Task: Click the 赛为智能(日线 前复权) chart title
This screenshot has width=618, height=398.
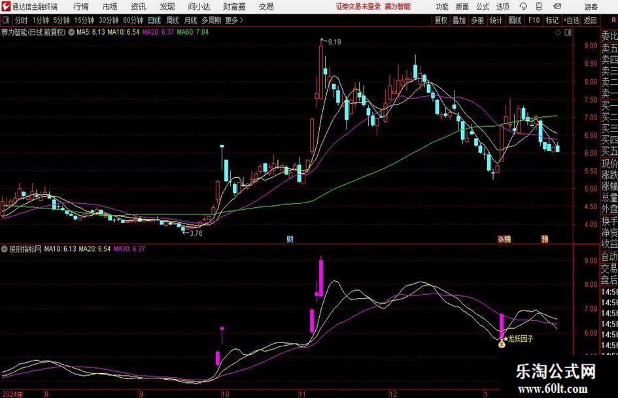Action: point(33,32)
